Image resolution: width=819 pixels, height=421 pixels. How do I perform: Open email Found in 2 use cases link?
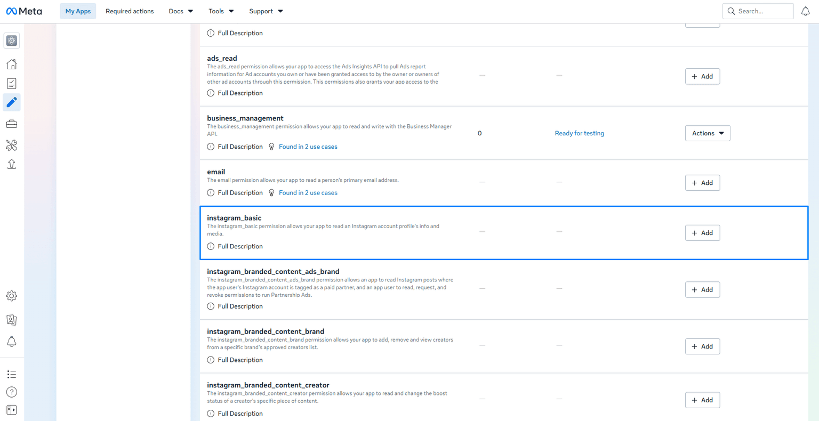click(x=308, y=193)
